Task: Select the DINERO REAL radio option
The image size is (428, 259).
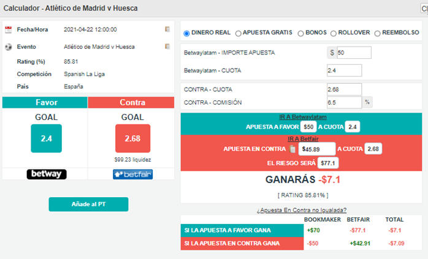Action: [x=186, y=33]
